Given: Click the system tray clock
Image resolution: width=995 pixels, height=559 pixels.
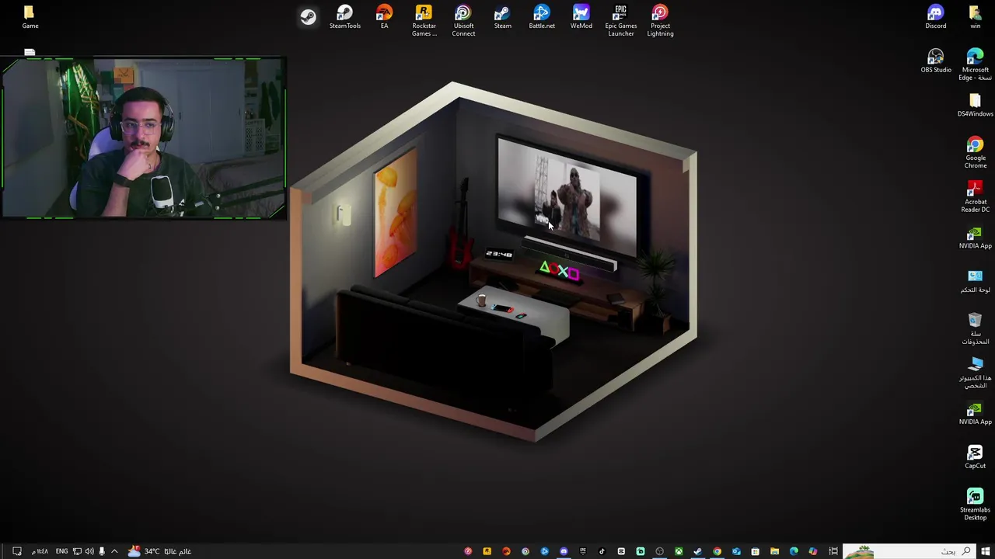Looking at the screenshot, I should pos(40,551).
